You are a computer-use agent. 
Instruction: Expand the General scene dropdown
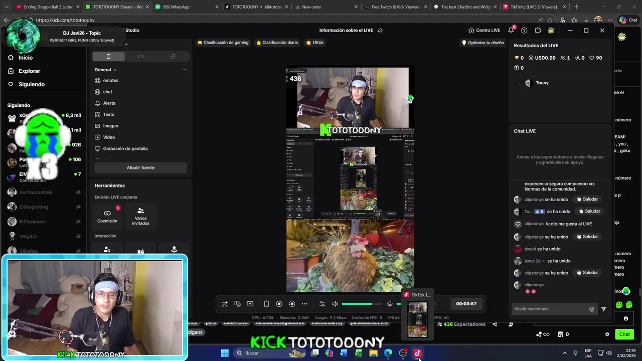(105, 70)
